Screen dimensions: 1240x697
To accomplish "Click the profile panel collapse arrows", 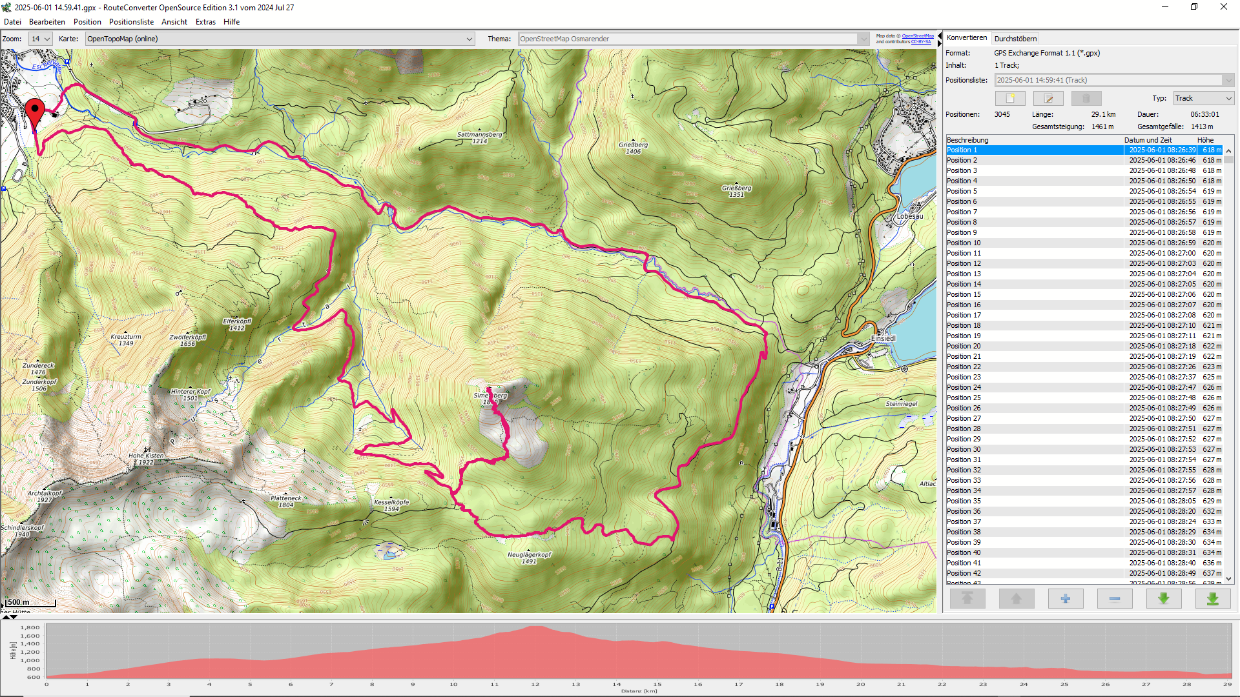I will [x=10, y=616].
